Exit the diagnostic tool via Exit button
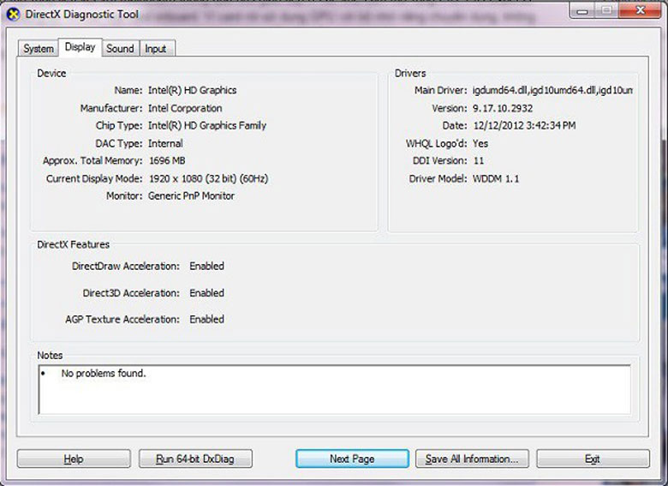 tap(592, 459)
